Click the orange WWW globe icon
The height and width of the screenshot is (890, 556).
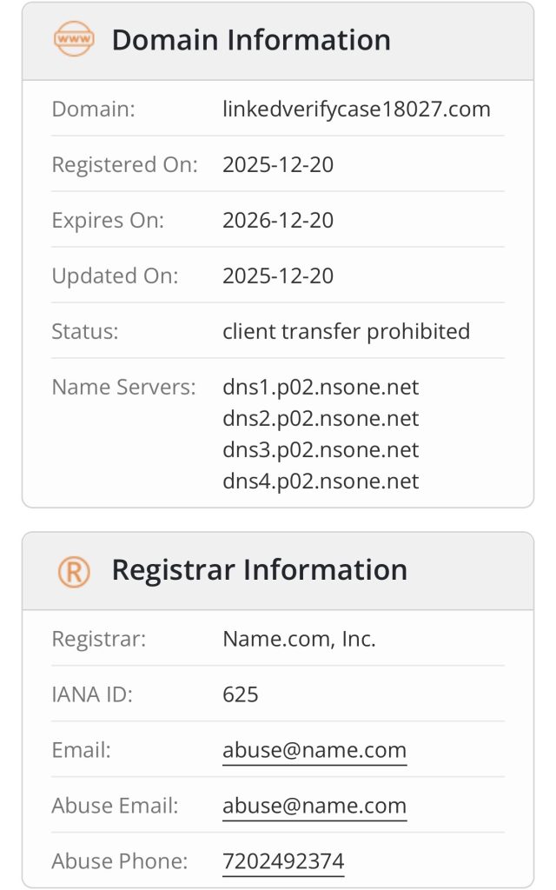74,40
